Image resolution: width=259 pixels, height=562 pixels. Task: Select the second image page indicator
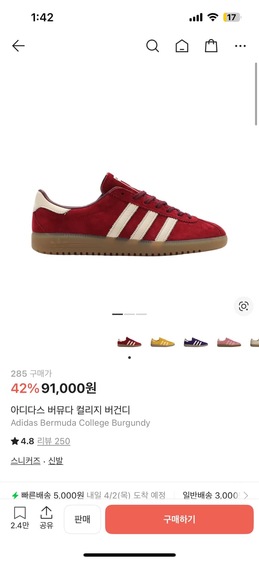click(x=129, y=314)
